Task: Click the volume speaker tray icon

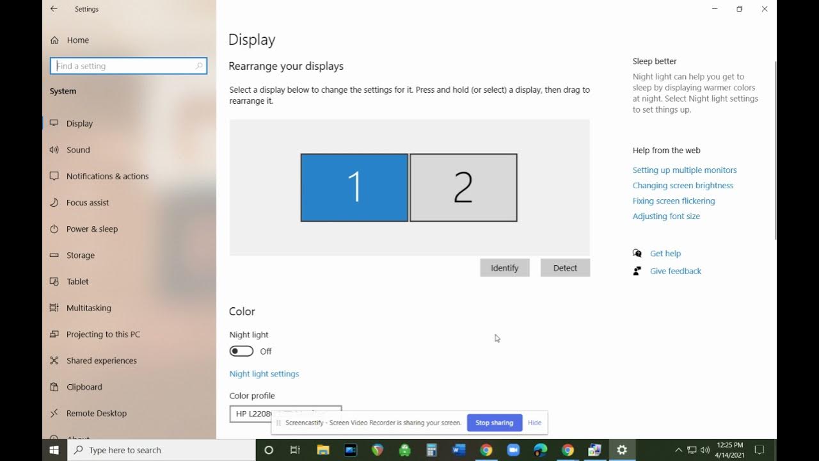Action: [705, 450]
